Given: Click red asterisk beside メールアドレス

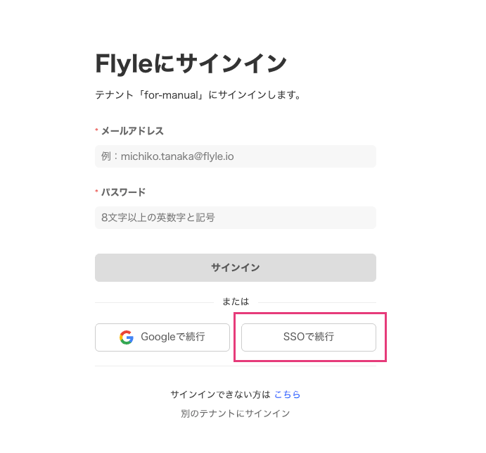Looking at the screenshot, I should tap(96, 131).
